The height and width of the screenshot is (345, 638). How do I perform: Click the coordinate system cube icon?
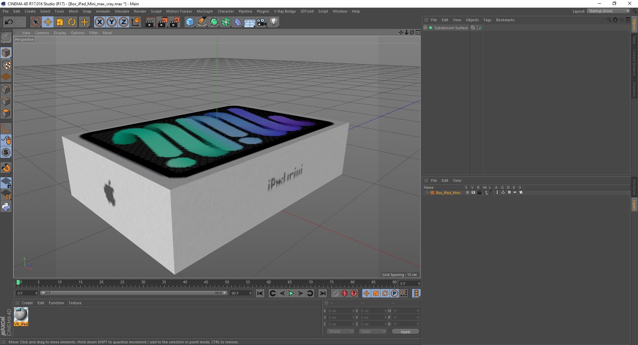point(136,22)
